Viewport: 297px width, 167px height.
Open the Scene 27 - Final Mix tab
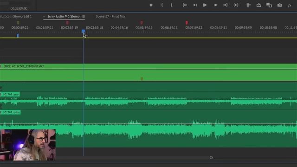tap(110, 17)
